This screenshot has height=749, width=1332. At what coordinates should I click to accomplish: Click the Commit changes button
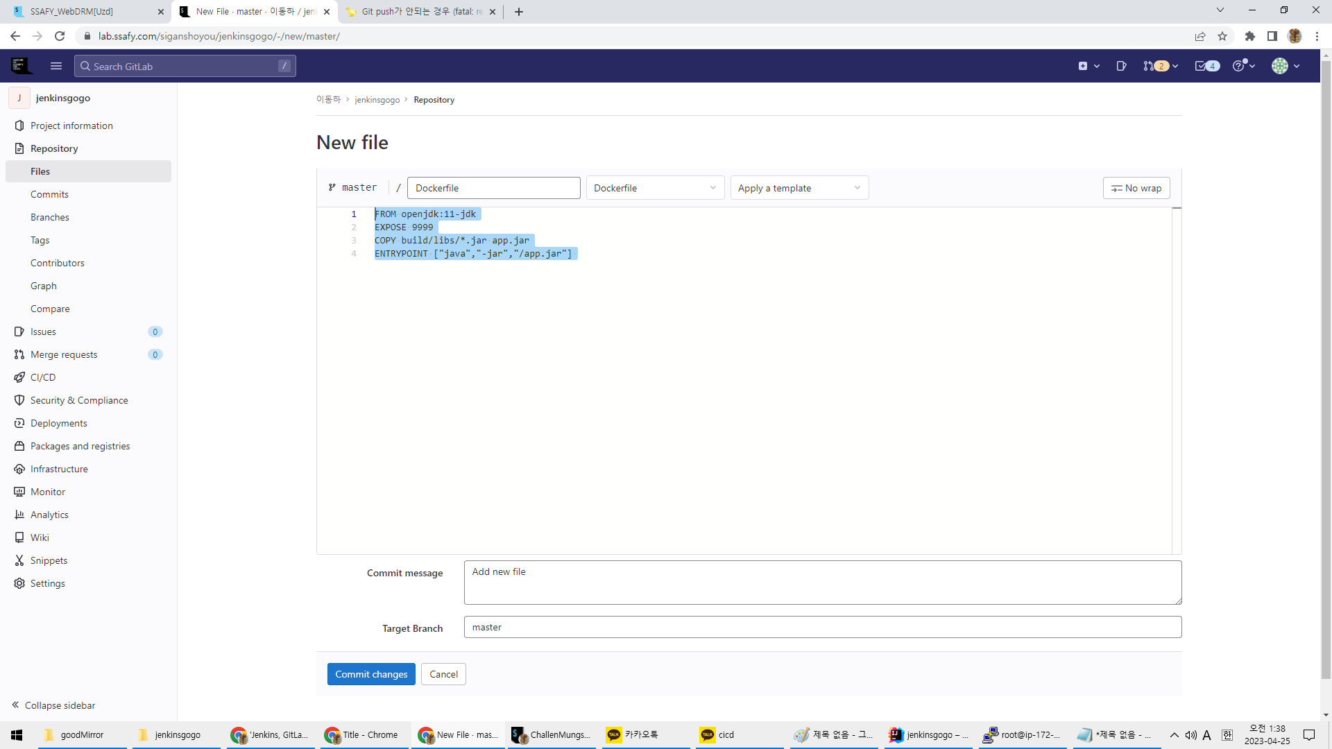click(371, 674)
